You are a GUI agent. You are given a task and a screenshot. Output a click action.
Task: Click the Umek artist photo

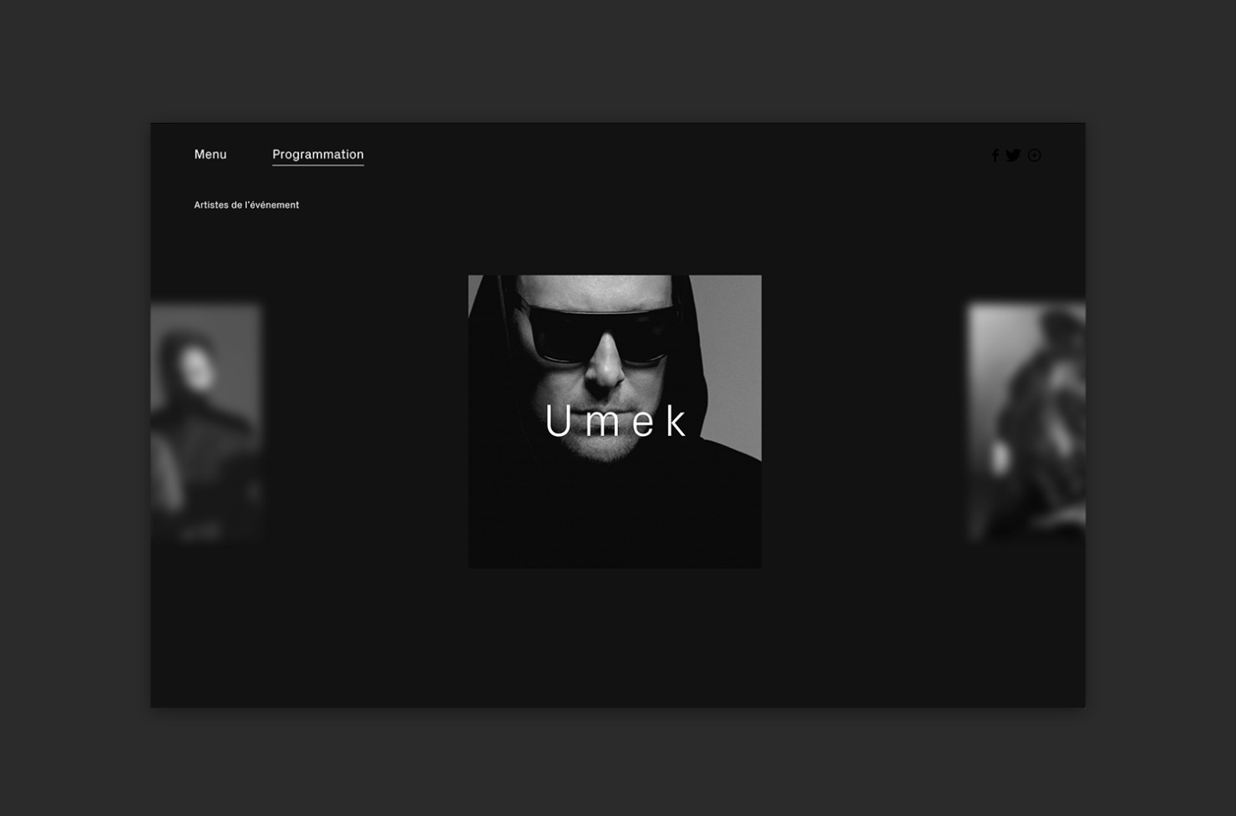615,422
